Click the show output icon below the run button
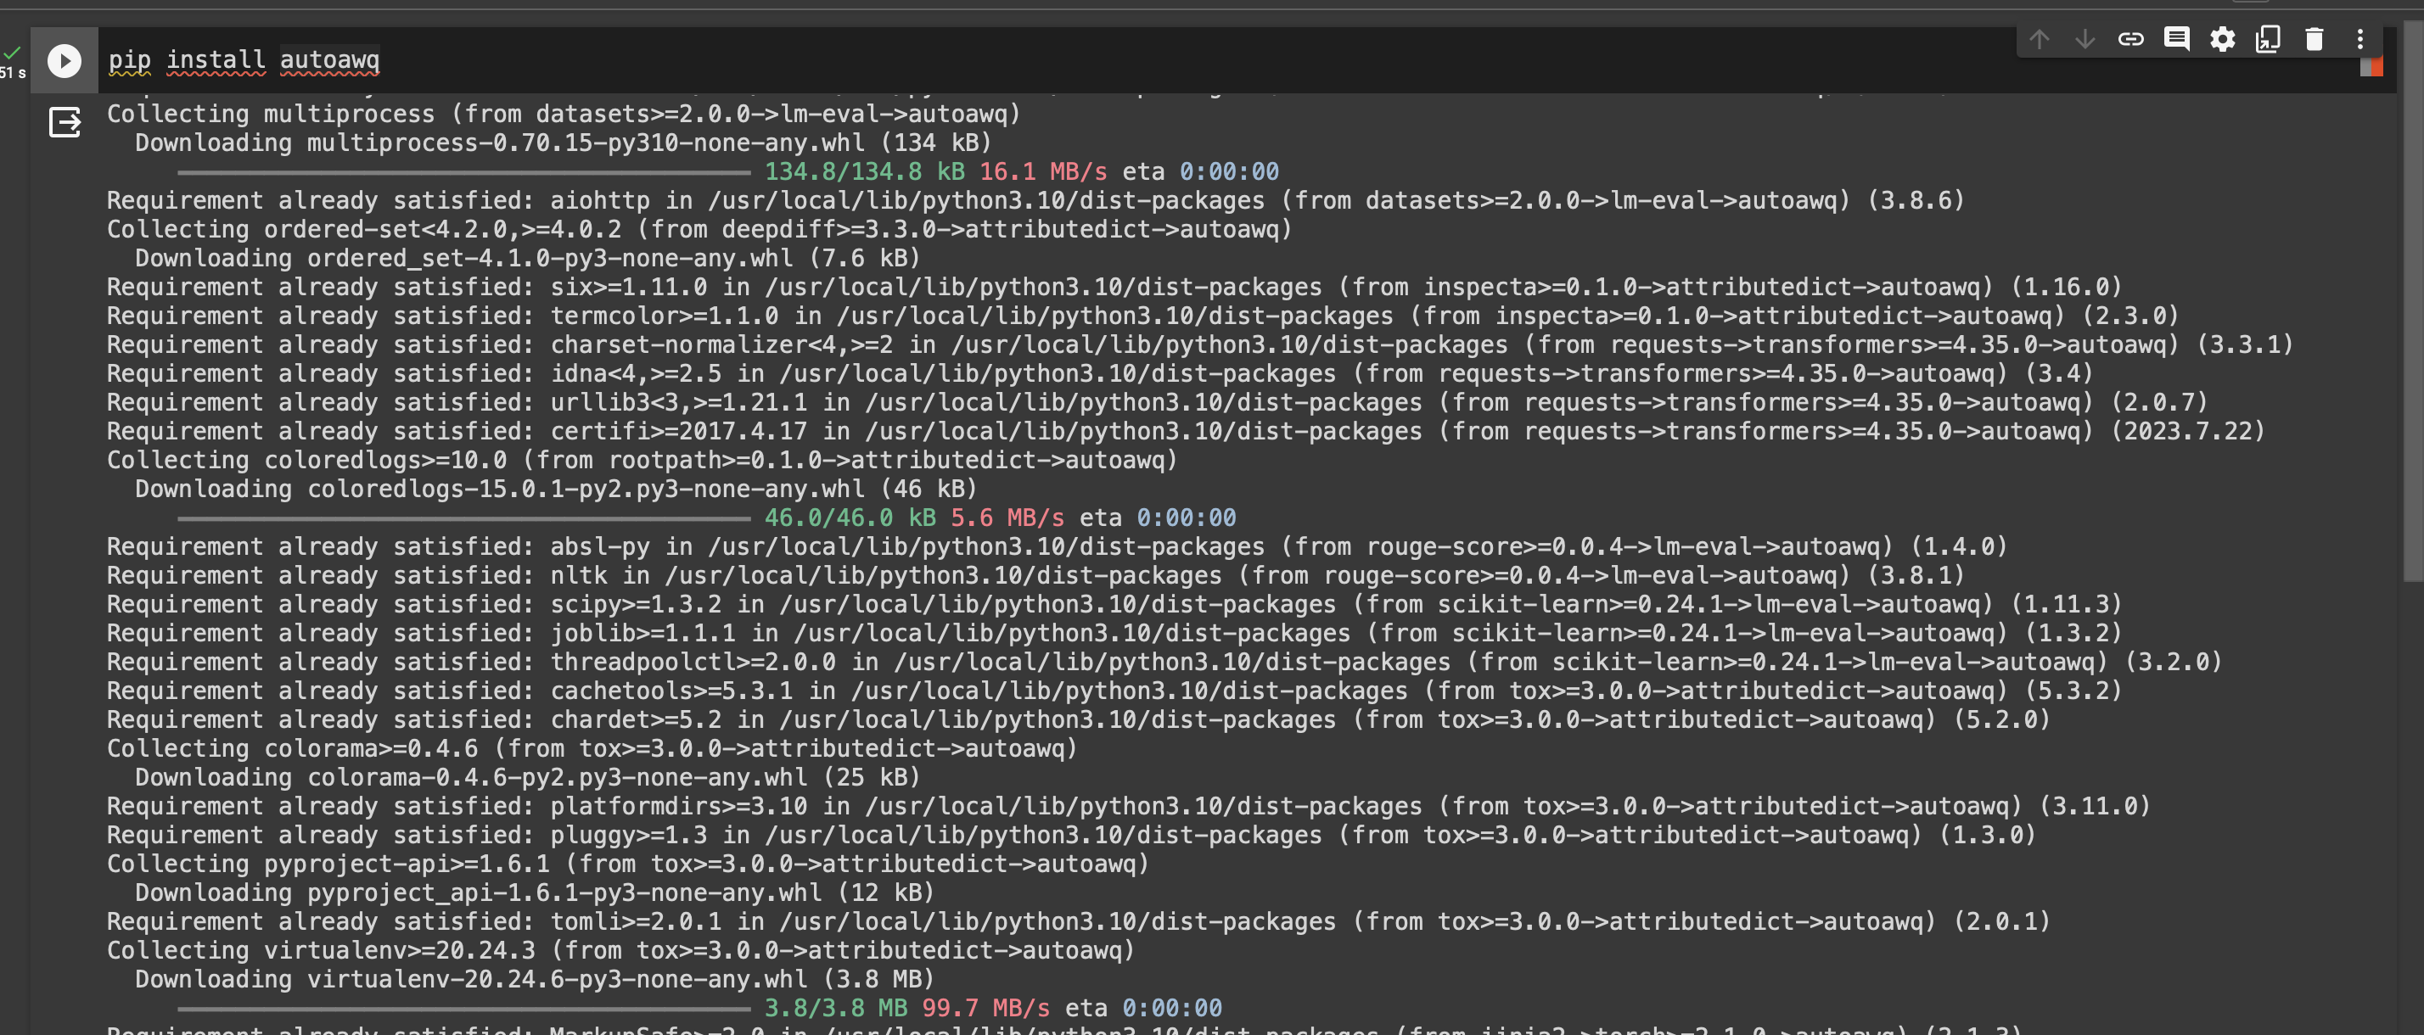The image size is (2424, 1035). pos(63,122)
